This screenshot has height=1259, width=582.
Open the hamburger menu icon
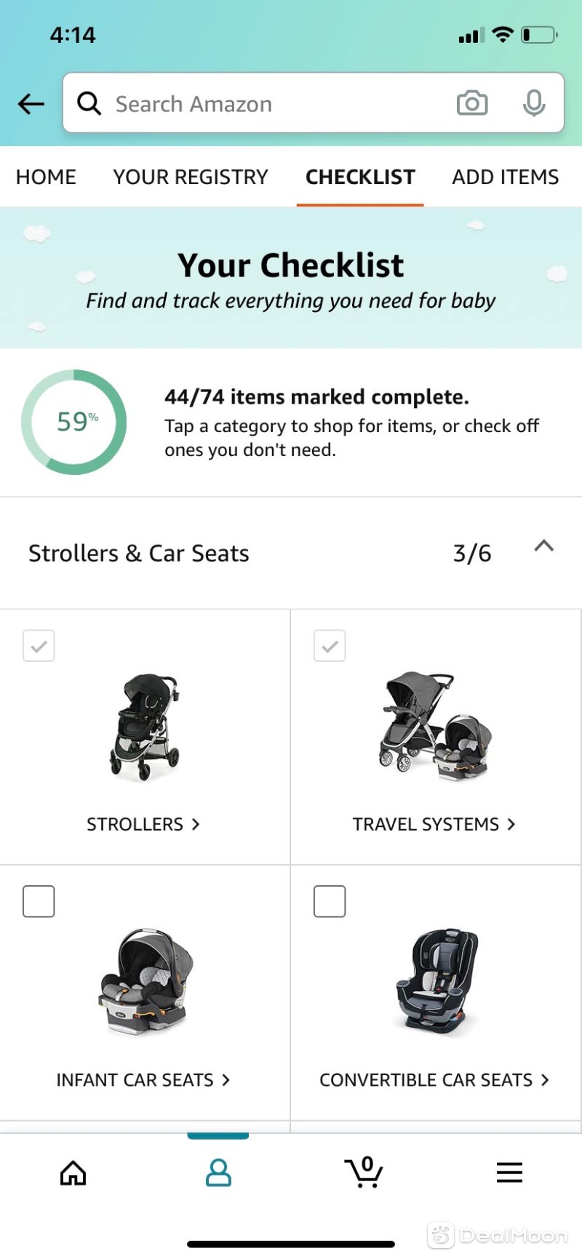click(509, 1172)
